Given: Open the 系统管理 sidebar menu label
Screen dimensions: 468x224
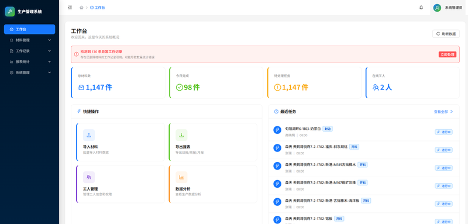Looking at the screenshot, I should [x=23, y=73].
